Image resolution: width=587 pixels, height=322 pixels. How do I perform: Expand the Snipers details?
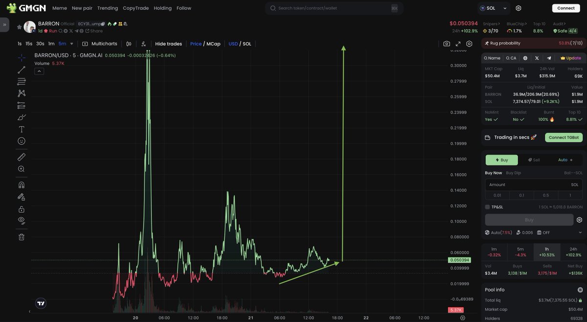click(491, 23)
